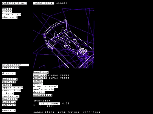Open the tiktok link
153x114 pixels.
8,93
